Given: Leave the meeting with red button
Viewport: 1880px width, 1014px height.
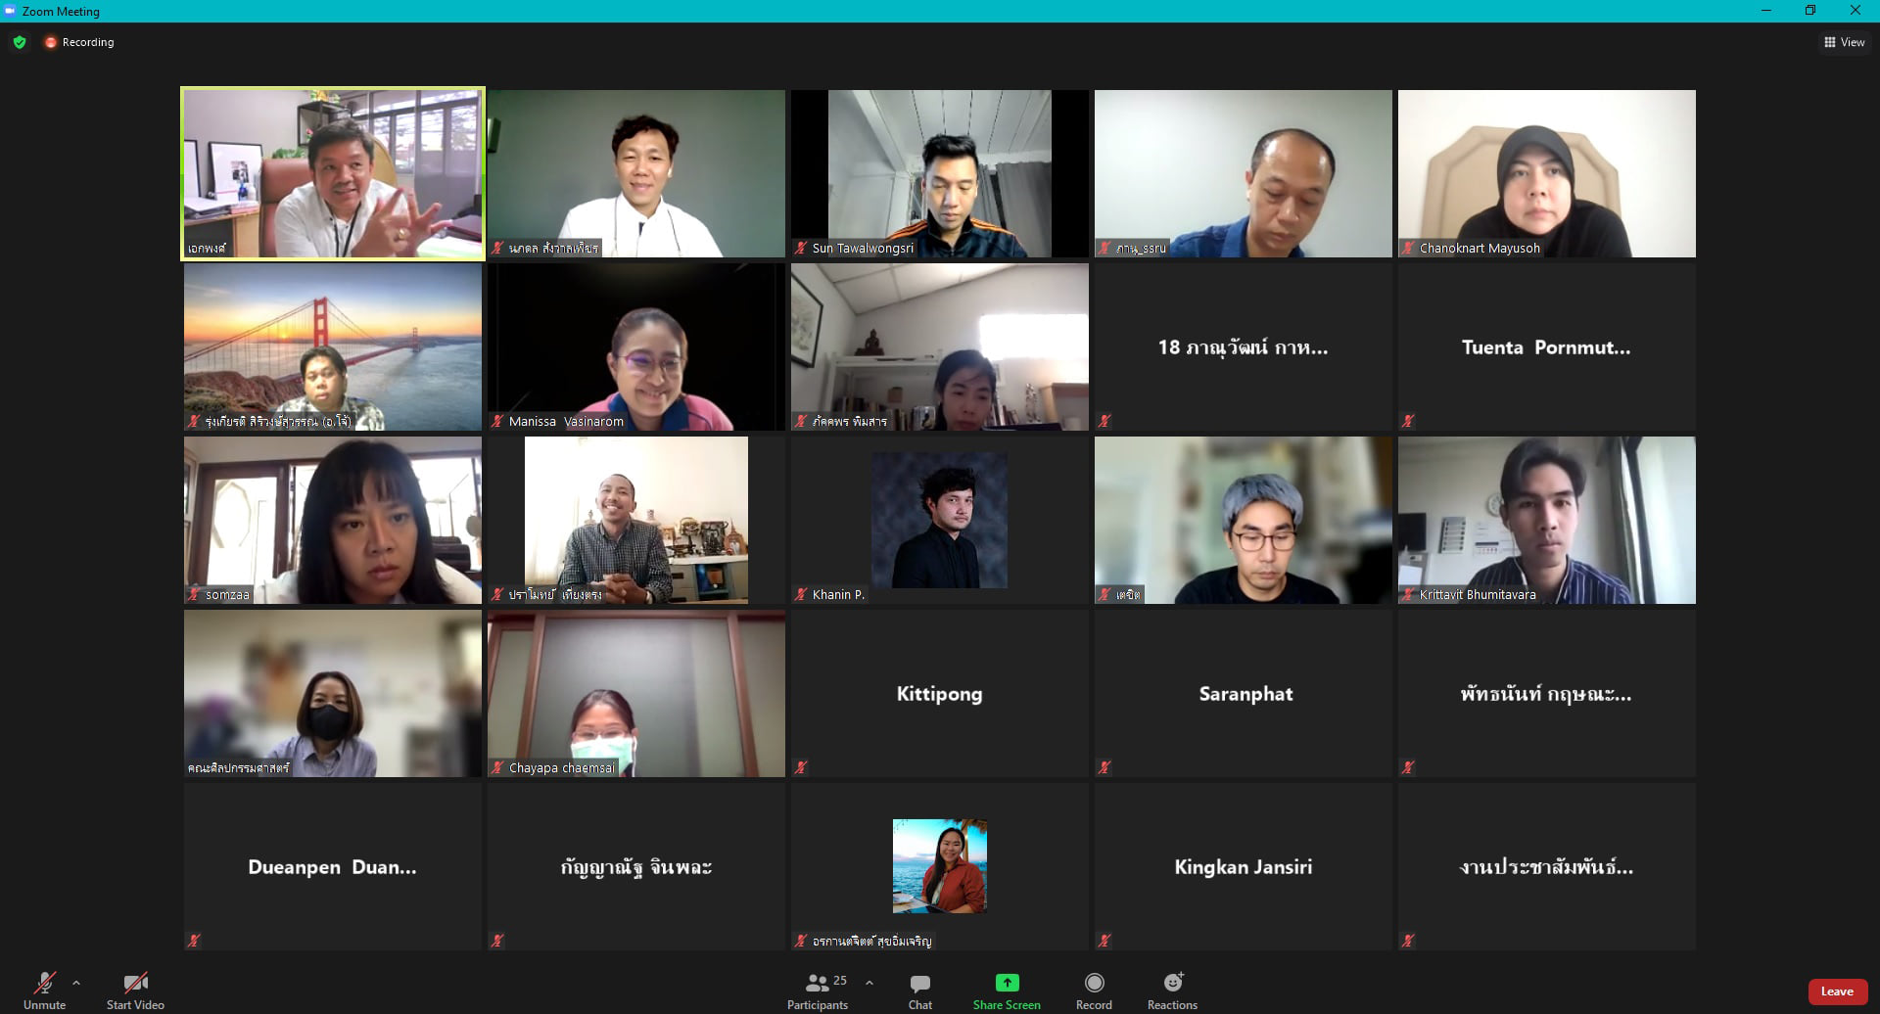Looking at the screenshot, I should (x=1837, y=991).
